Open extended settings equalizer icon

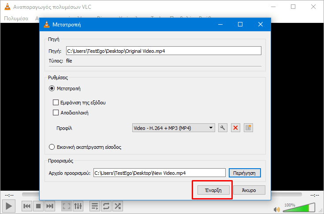tap(78, 206)
